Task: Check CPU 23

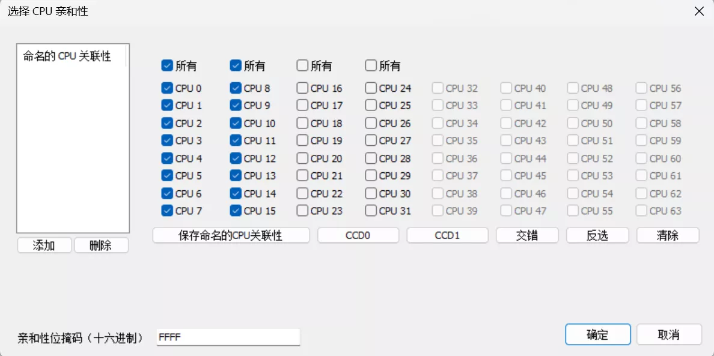Action: (302, 211)
